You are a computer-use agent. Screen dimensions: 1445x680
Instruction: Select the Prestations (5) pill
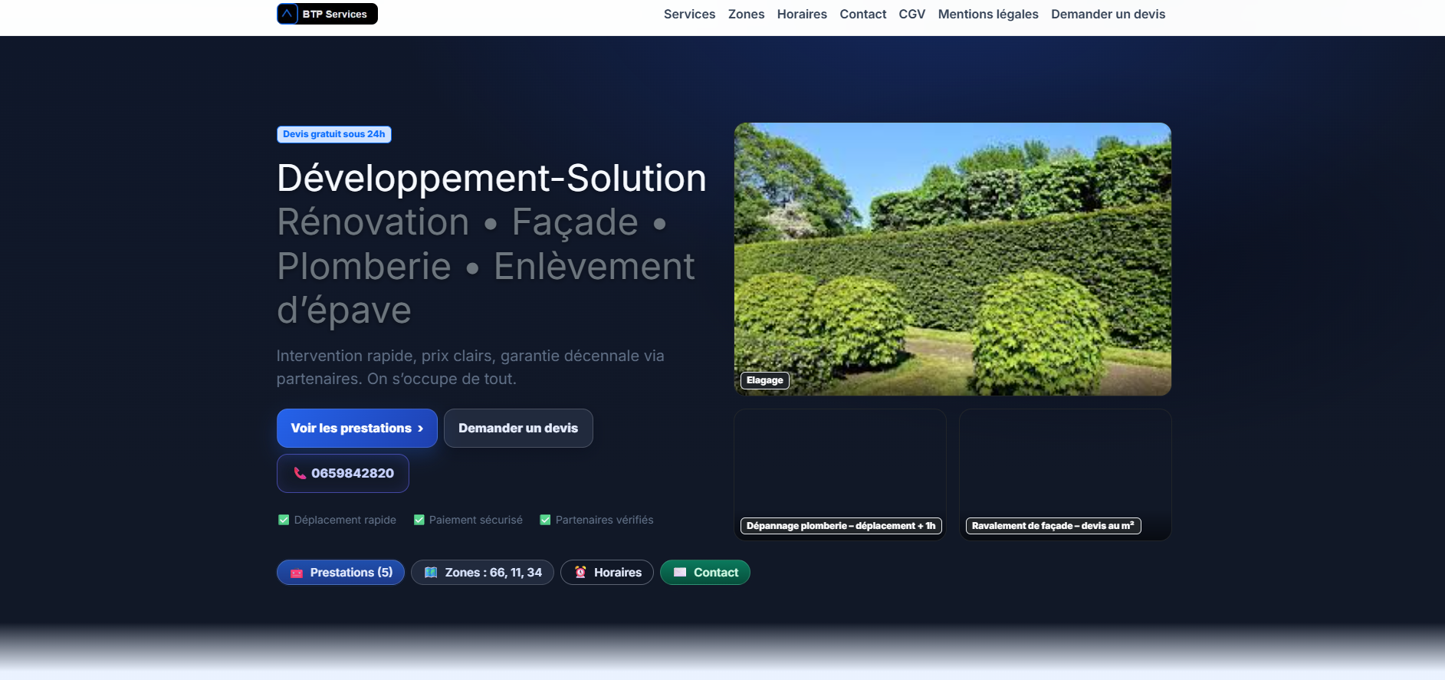[340, 573]
